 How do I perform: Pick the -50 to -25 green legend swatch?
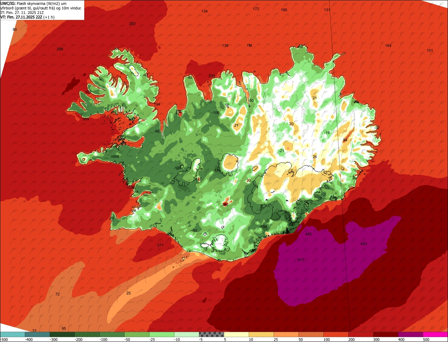click(137, 334)
